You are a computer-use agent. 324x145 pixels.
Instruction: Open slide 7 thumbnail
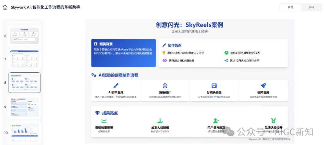coord(24,59)
